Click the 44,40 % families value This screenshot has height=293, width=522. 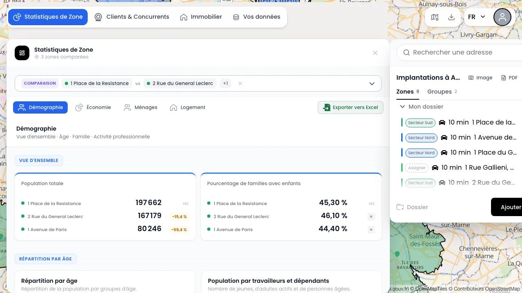point(333,229)
